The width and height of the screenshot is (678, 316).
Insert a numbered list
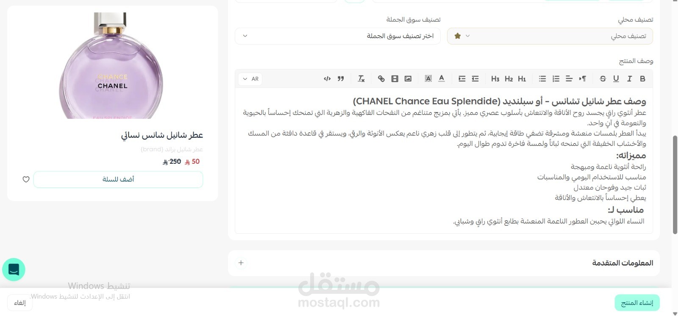point(556,78)
